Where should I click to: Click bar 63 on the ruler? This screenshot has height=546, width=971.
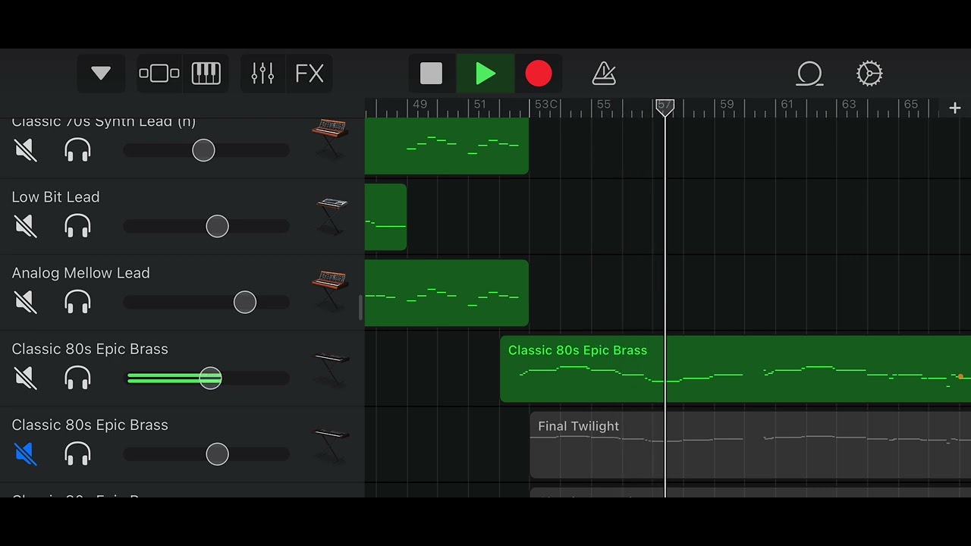tap(849, 105)
